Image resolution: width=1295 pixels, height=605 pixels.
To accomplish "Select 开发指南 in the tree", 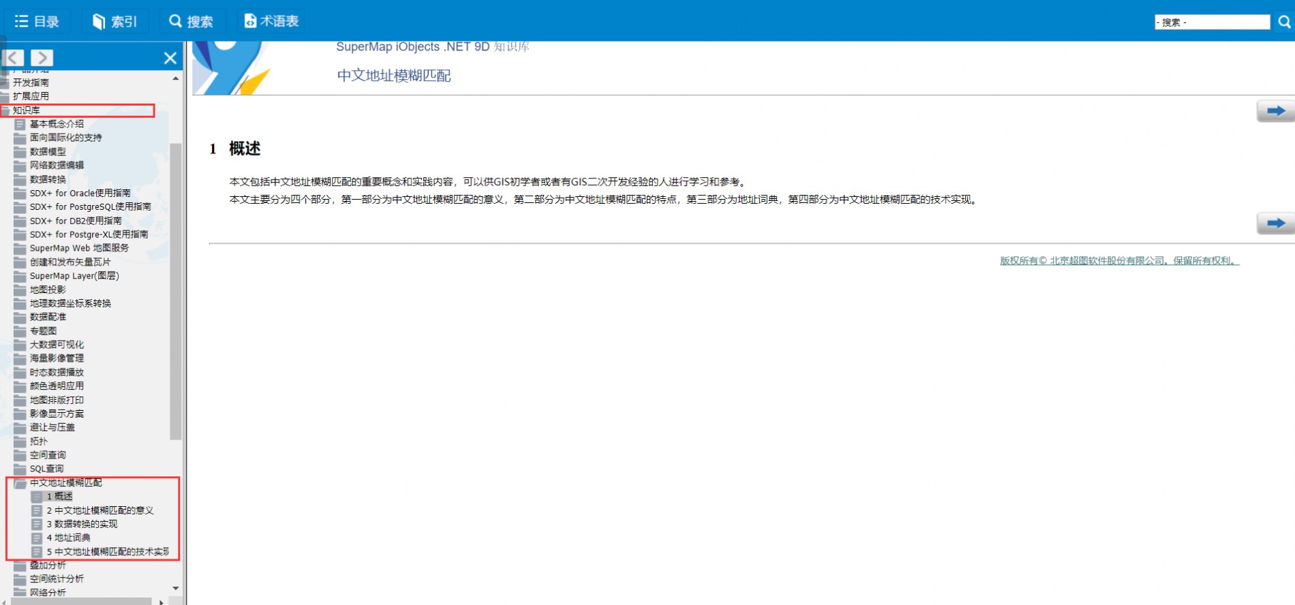I will tap(31, 82).
